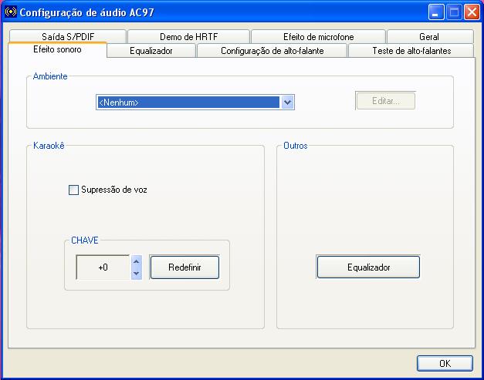Minimize the AC97 audio window
Image resolution: width=484 pixels, height=380 pixels.
(436, 12)
